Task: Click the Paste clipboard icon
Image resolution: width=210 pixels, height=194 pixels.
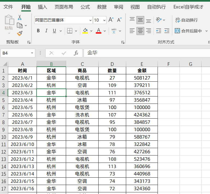Action: pyautogui.click(x=9, y=20)
